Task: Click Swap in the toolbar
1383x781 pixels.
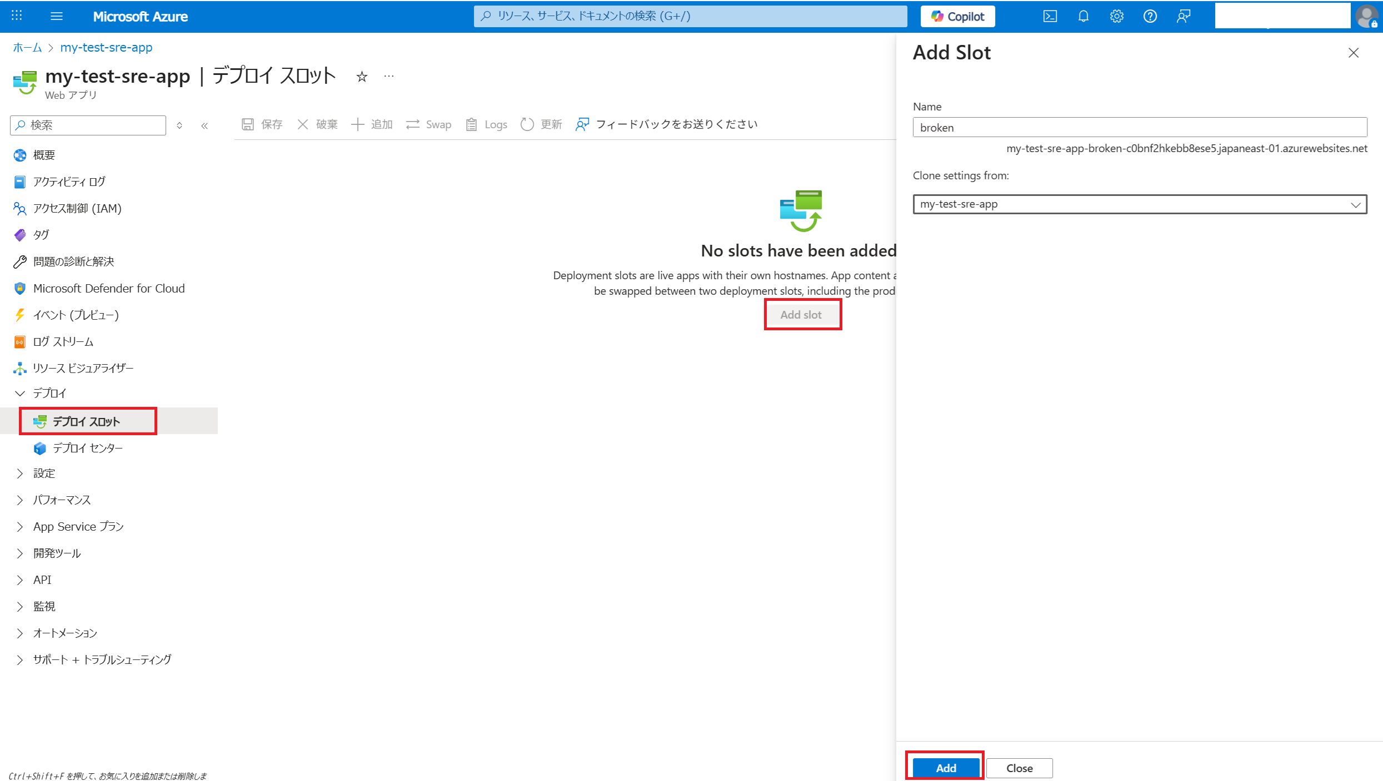Action: coord(428,124)
